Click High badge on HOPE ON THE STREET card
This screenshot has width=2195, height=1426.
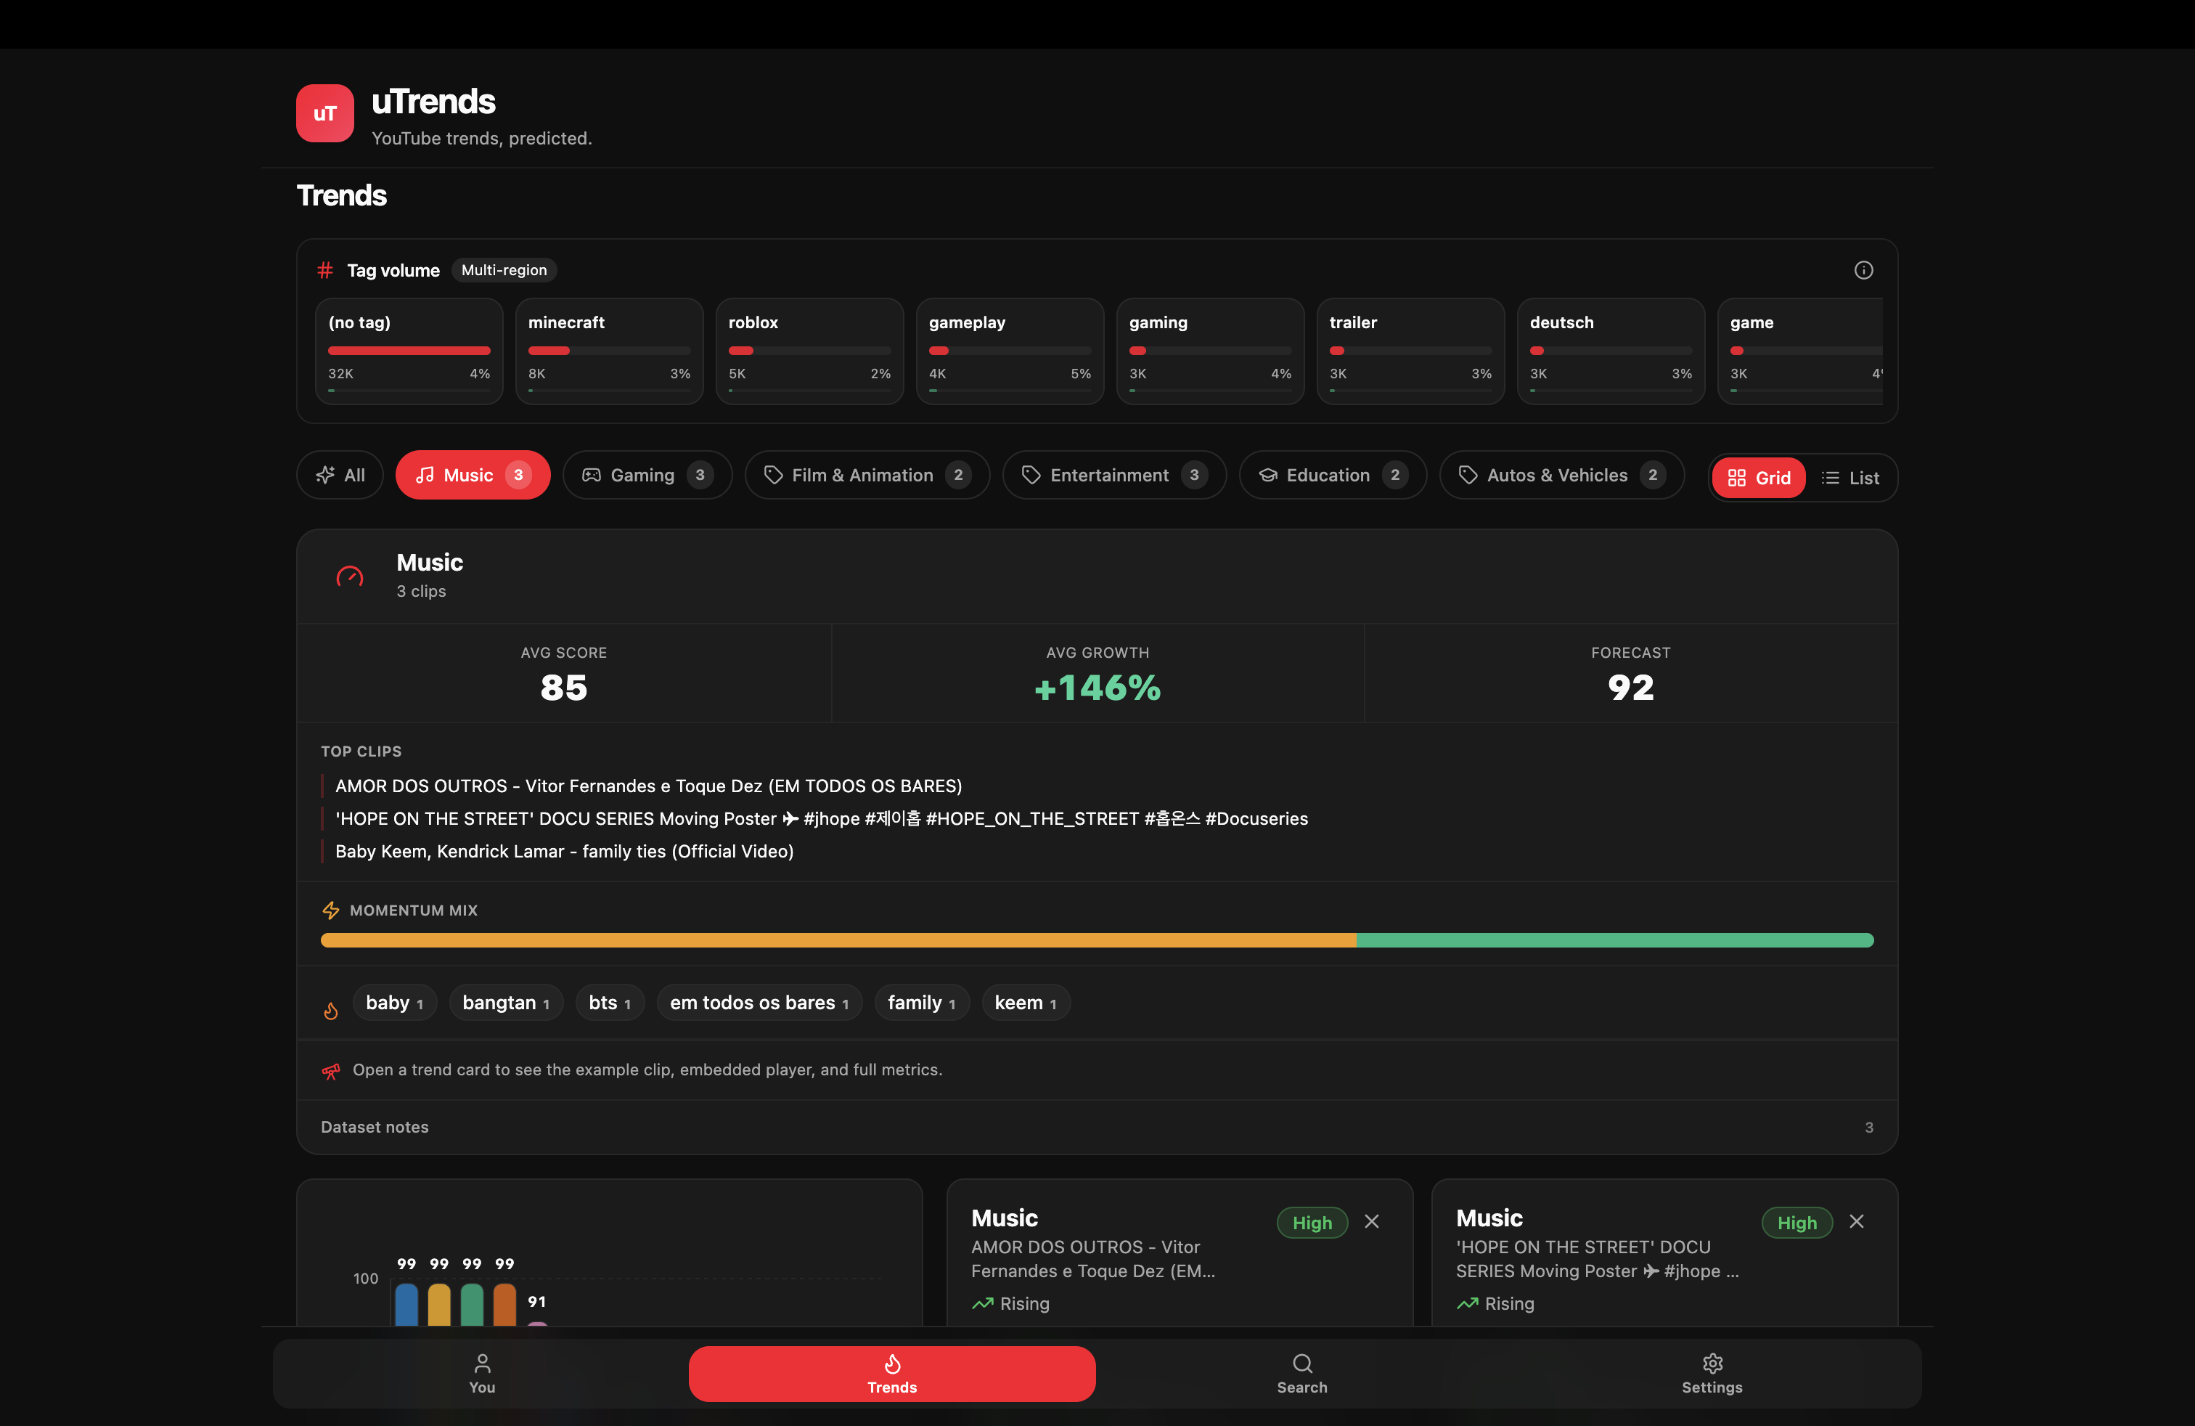coord(1797,1223)
